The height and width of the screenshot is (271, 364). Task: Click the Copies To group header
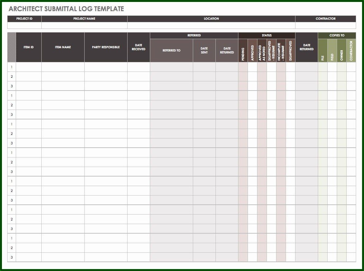(x=337, y=35)
